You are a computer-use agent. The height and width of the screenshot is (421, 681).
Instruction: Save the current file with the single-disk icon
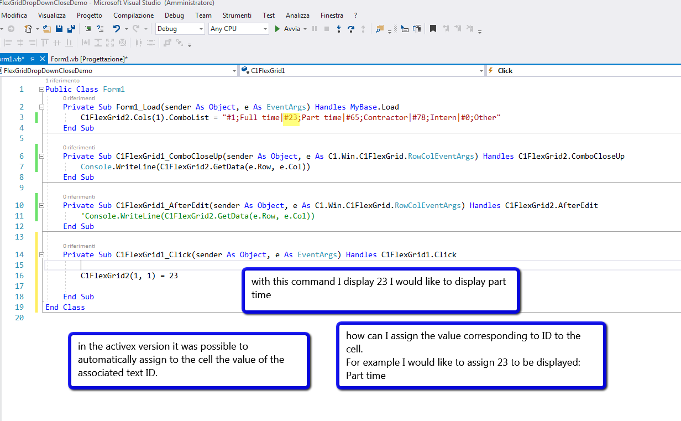point(59,29)
